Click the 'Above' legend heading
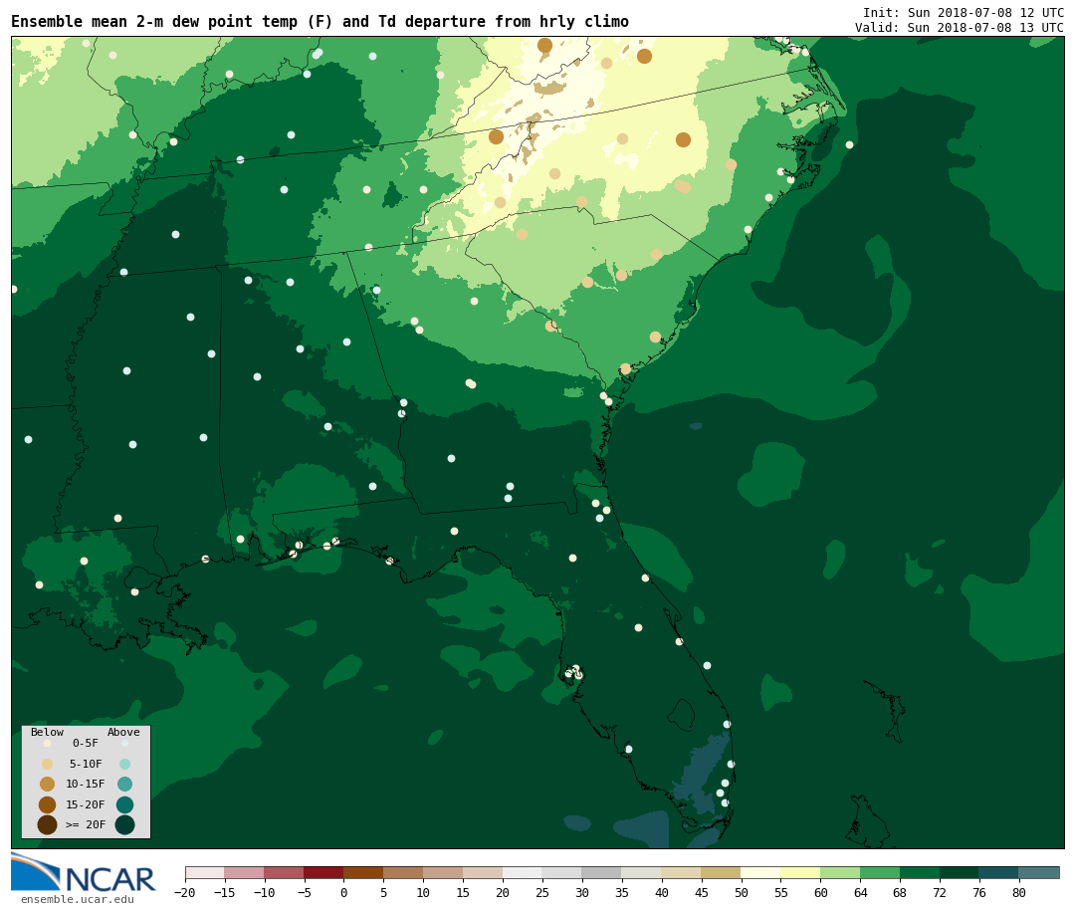 pyautogui.click(x=123, y=732)
